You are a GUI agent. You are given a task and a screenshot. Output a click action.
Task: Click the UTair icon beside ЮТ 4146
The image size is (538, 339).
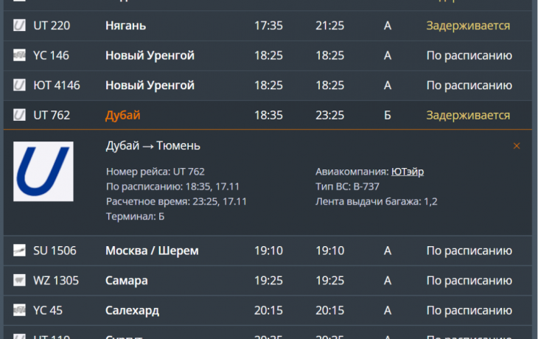(x=20, y=85)
